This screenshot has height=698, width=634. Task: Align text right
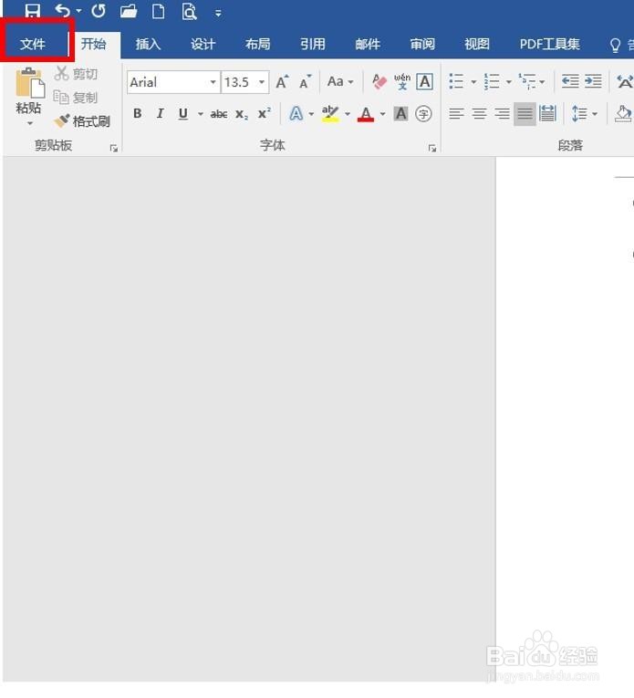(502, 114)
